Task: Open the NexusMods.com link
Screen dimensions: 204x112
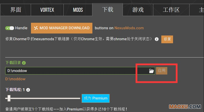Action: [x=129, y=28]
